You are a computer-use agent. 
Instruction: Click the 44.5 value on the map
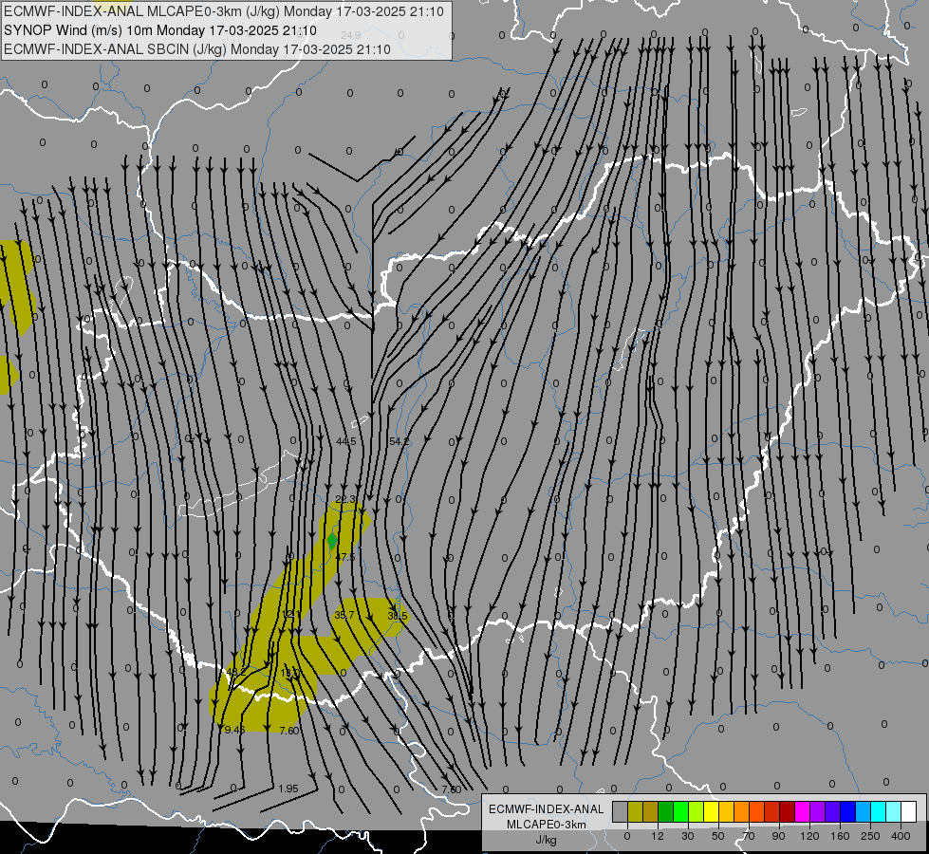pos(346,441)
